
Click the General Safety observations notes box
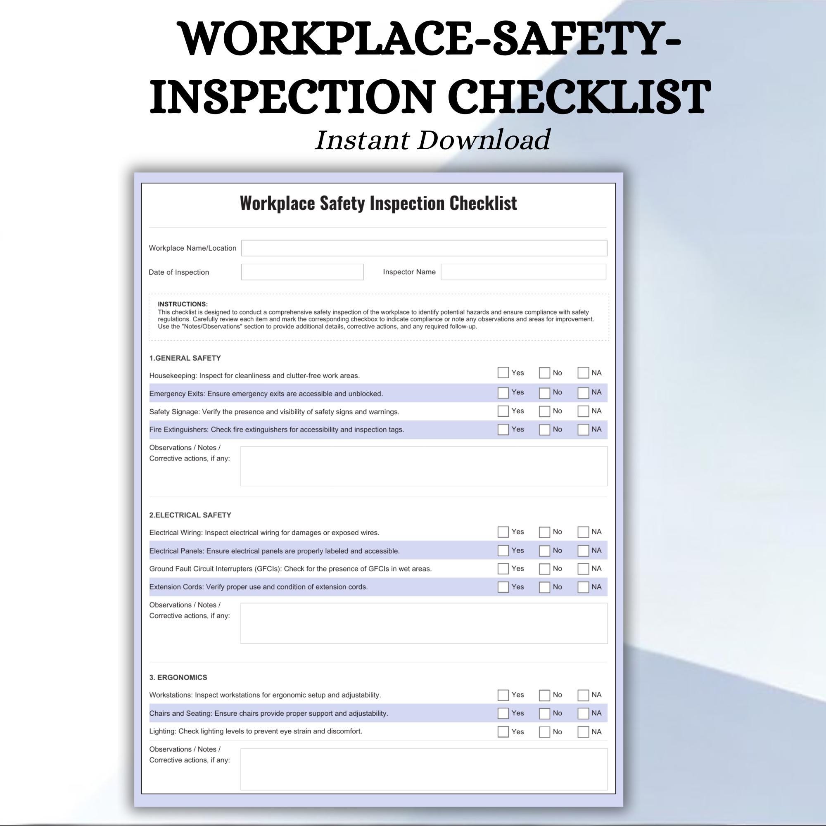pyautogui.click(x=424, y=466)
